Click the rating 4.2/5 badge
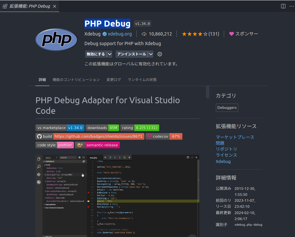Image resolution: width=295 pixels, height=237 pixels. coord(140,128)
